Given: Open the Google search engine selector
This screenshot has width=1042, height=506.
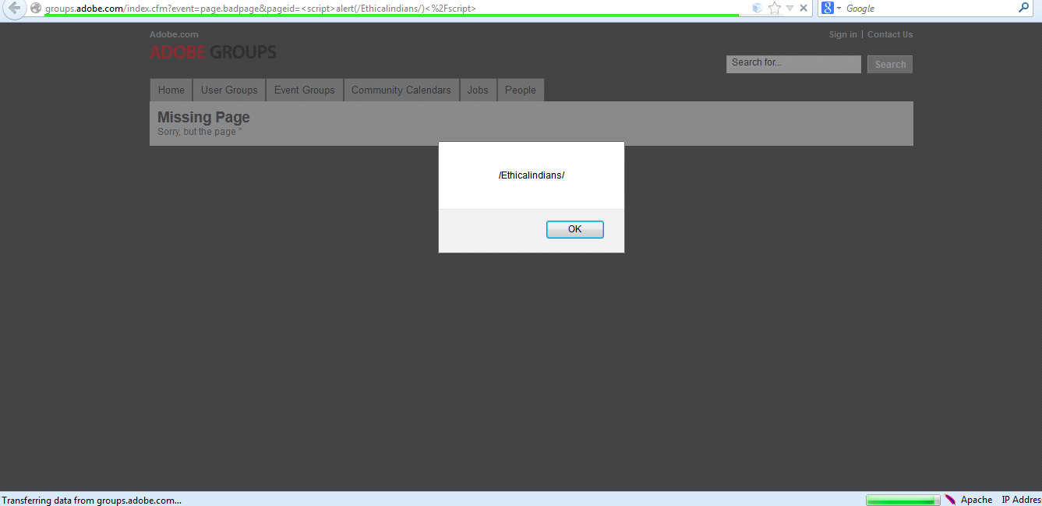Looking at the screenshot, I should click(x=832, y=8).
